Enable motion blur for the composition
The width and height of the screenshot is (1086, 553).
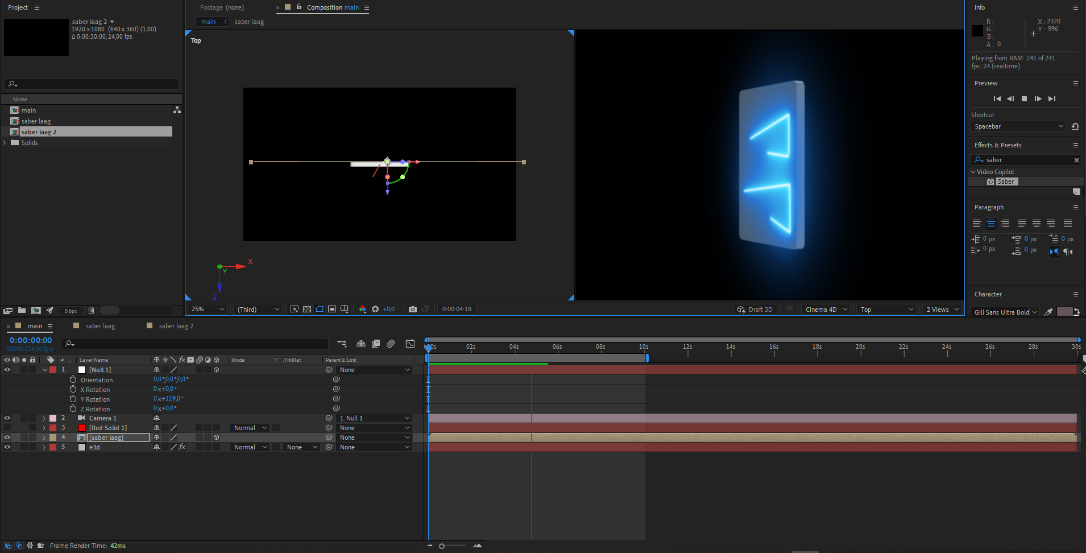(x=391, y=344)
